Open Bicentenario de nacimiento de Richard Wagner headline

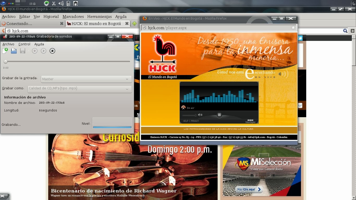pos(114,191)
